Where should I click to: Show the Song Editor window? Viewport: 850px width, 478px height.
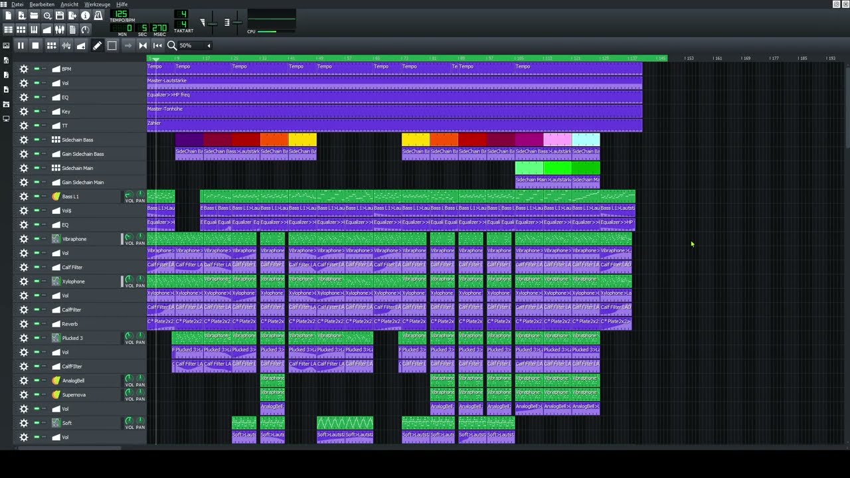point(9,29)
